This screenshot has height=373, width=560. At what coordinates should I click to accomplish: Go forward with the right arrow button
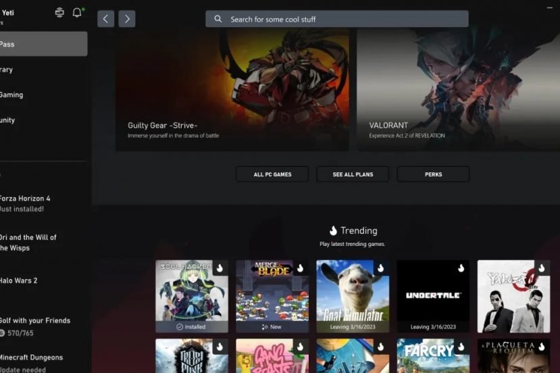(x=127, y=19)
